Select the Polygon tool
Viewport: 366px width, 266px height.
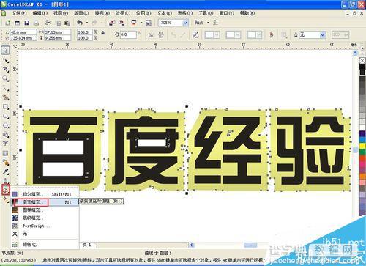[x=6, y=125]
